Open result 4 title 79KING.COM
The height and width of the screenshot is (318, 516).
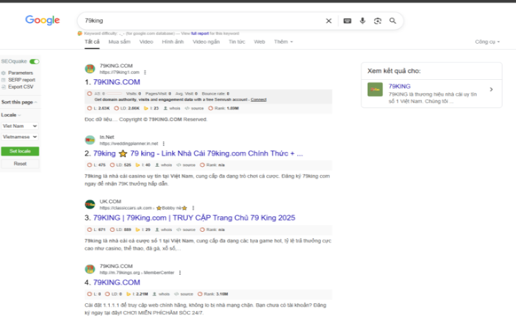117,282
